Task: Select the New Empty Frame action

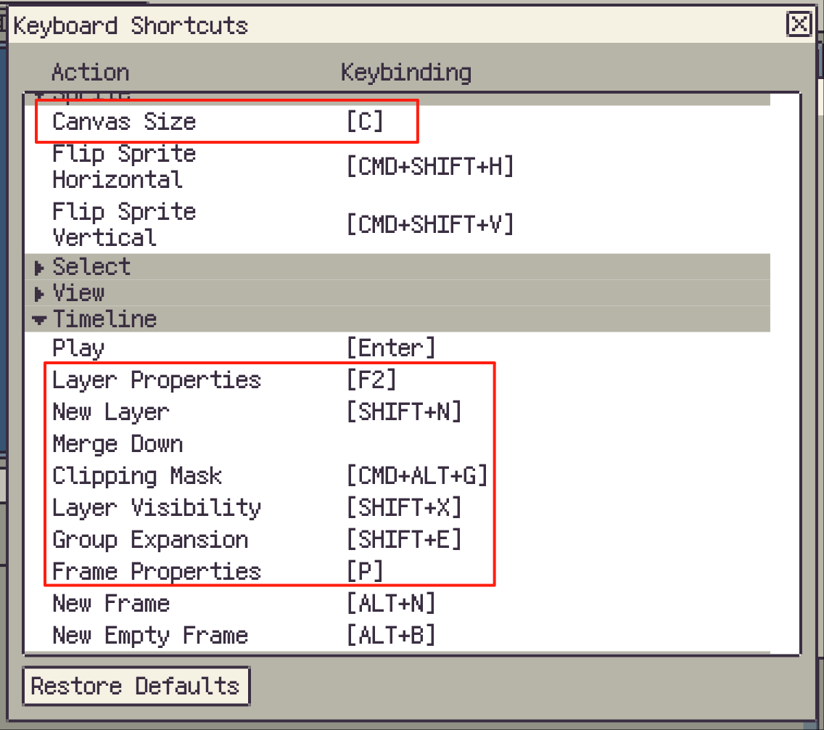Action: click(150, 636)
